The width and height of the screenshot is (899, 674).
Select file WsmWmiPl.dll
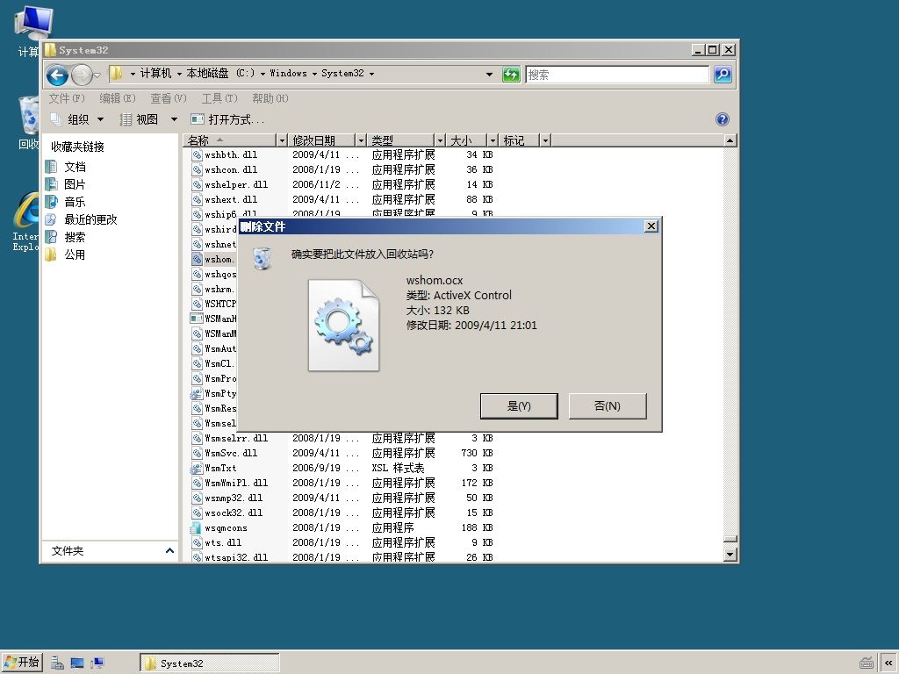click(236, 484)
